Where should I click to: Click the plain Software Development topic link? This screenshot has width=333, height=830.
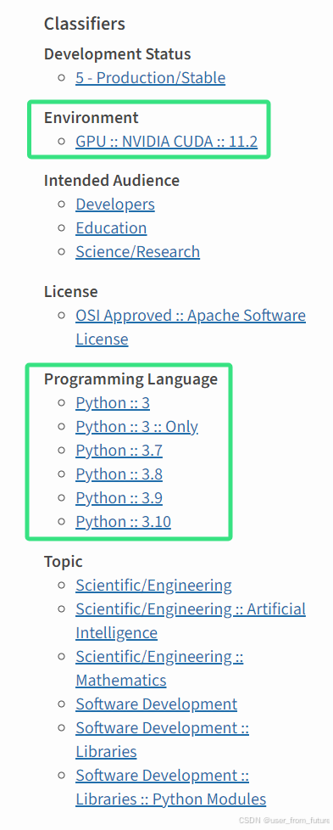[x=157, y=704]
